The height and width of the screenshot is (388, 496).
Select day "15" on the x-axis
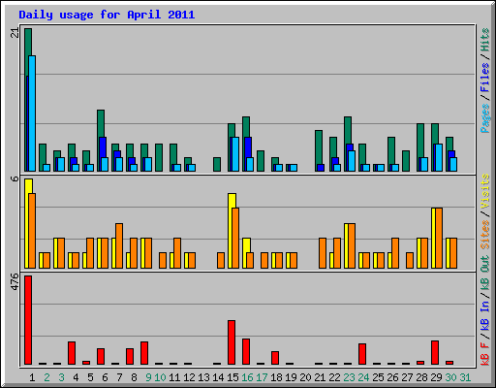[232, 377]
